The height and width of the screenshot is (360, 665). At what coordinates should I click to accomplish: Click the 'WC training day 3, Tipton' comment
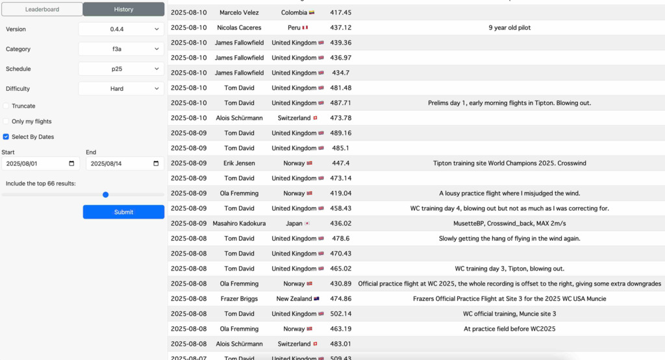pos(509,269)
